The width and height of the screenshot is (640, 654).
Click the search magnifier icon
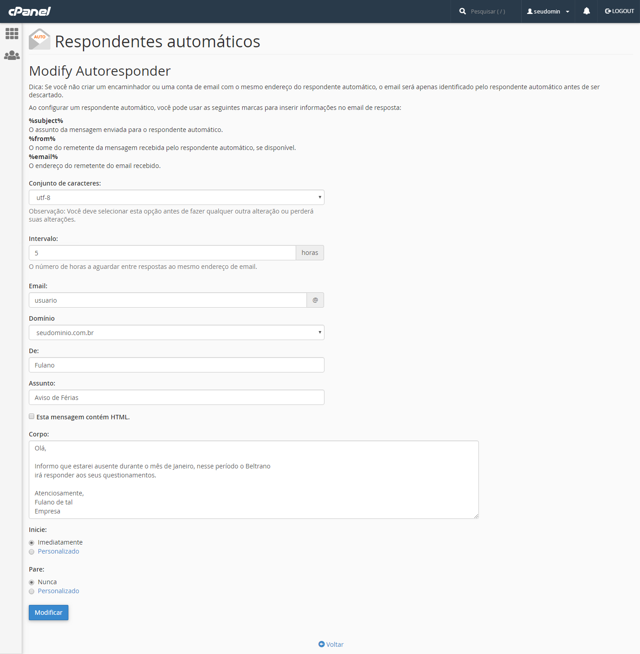462,11
